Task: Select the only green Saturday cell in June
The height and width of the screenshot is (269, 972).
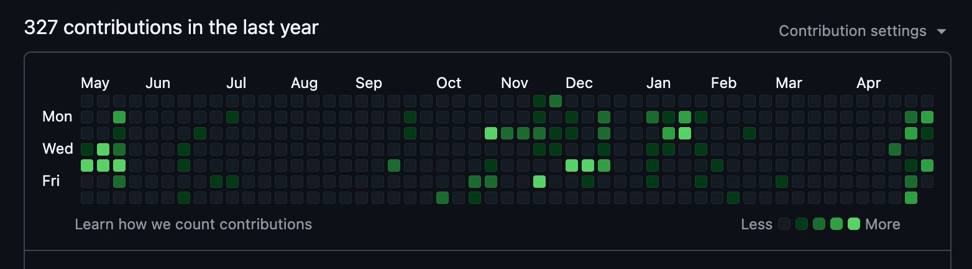Action: (184, 198)
